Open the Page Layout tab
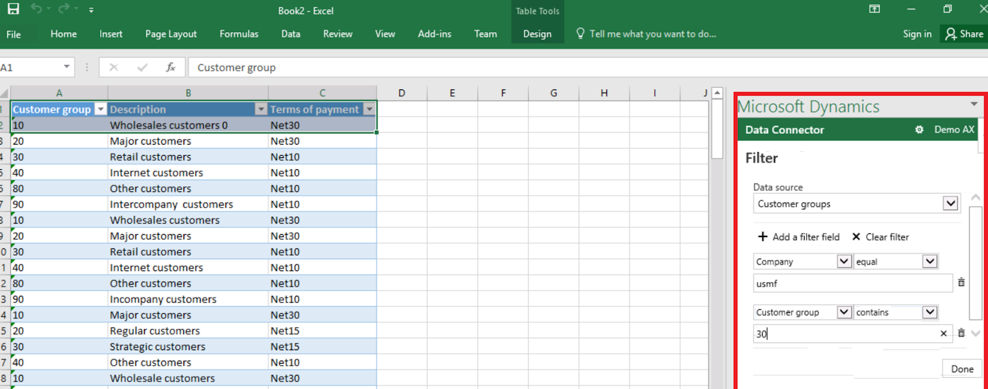The height and width of the screenshot is (389, 988). click(171, 34)
